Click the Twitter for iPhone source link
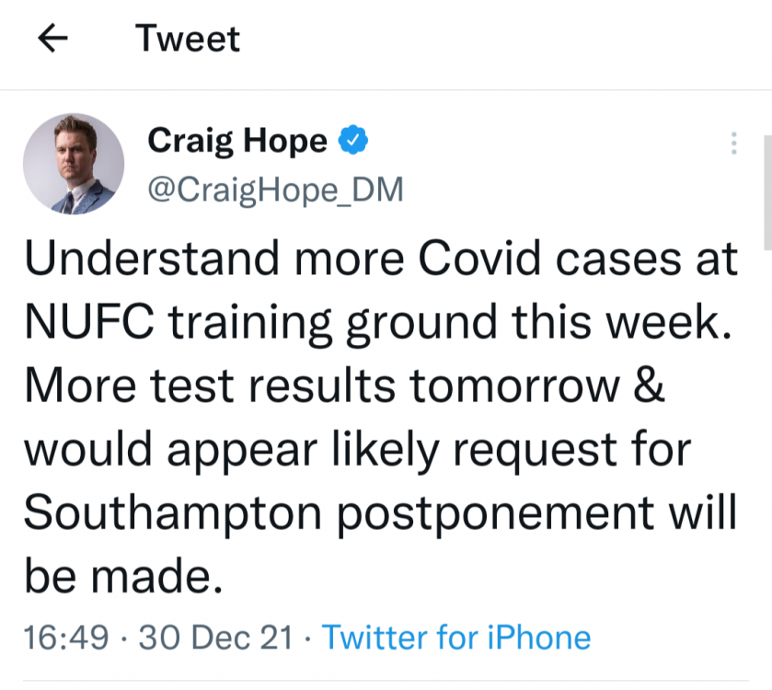Screen dimensions: 772x690 tap(455, 637)
